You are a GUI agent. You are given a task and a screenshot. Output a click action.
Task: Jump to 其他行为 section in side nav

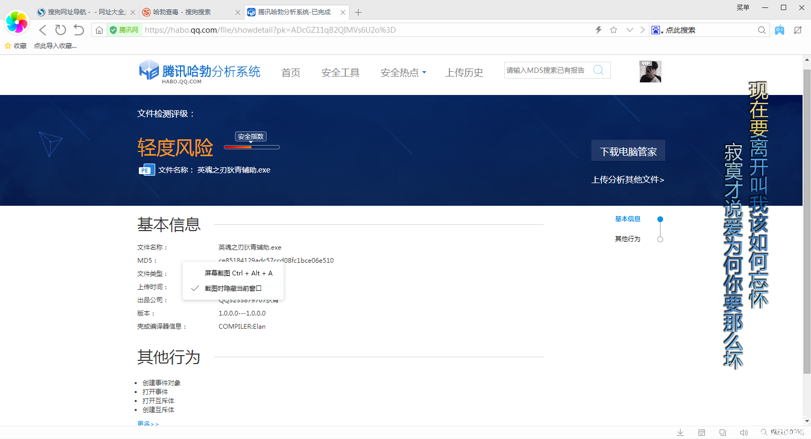[628, 239]
